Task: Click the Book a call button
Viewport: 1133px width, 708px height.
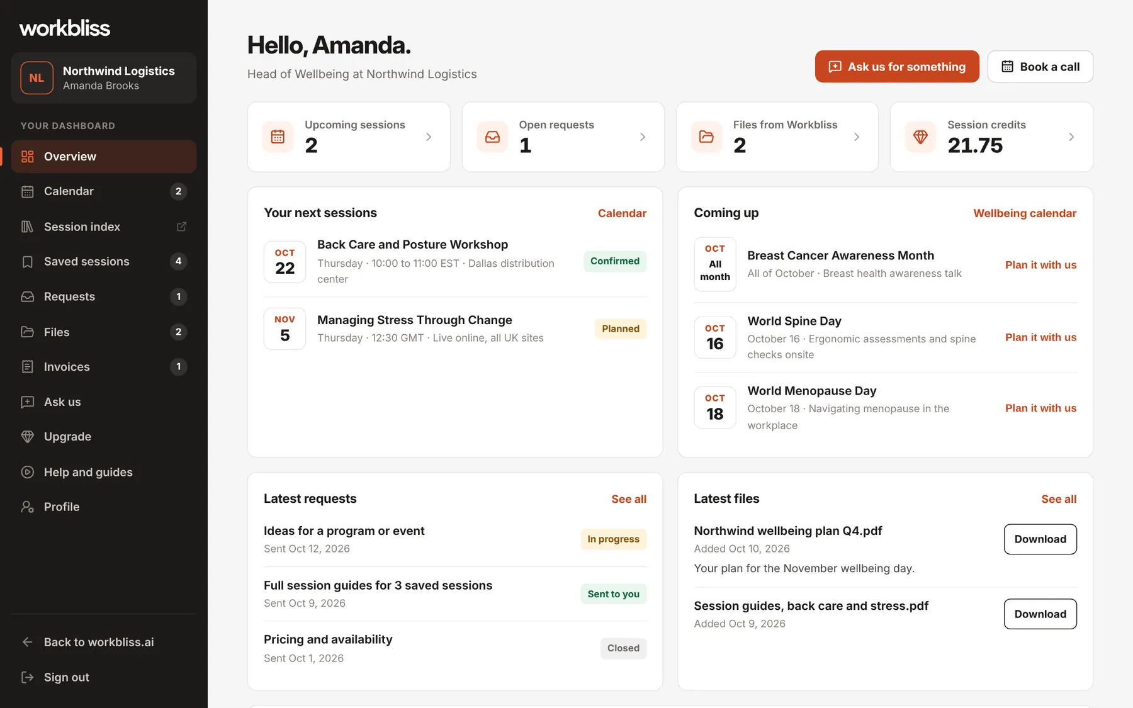Action: pos(1040,67)
